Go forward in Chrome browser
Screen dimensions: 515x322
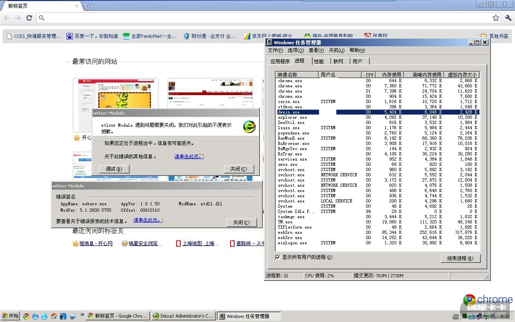(x=18, y=18)
